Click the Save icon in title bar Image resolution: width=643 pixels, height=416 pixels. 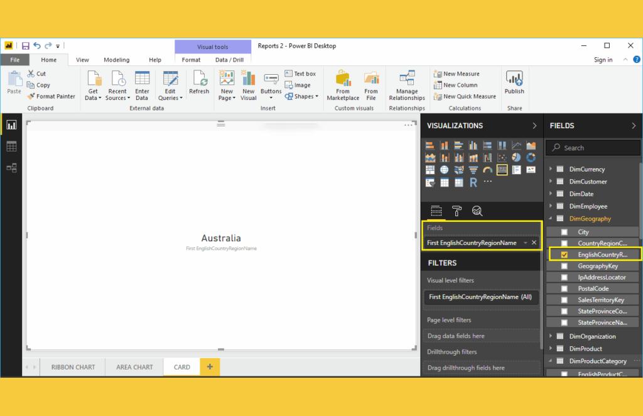click(x=26, y=46)
